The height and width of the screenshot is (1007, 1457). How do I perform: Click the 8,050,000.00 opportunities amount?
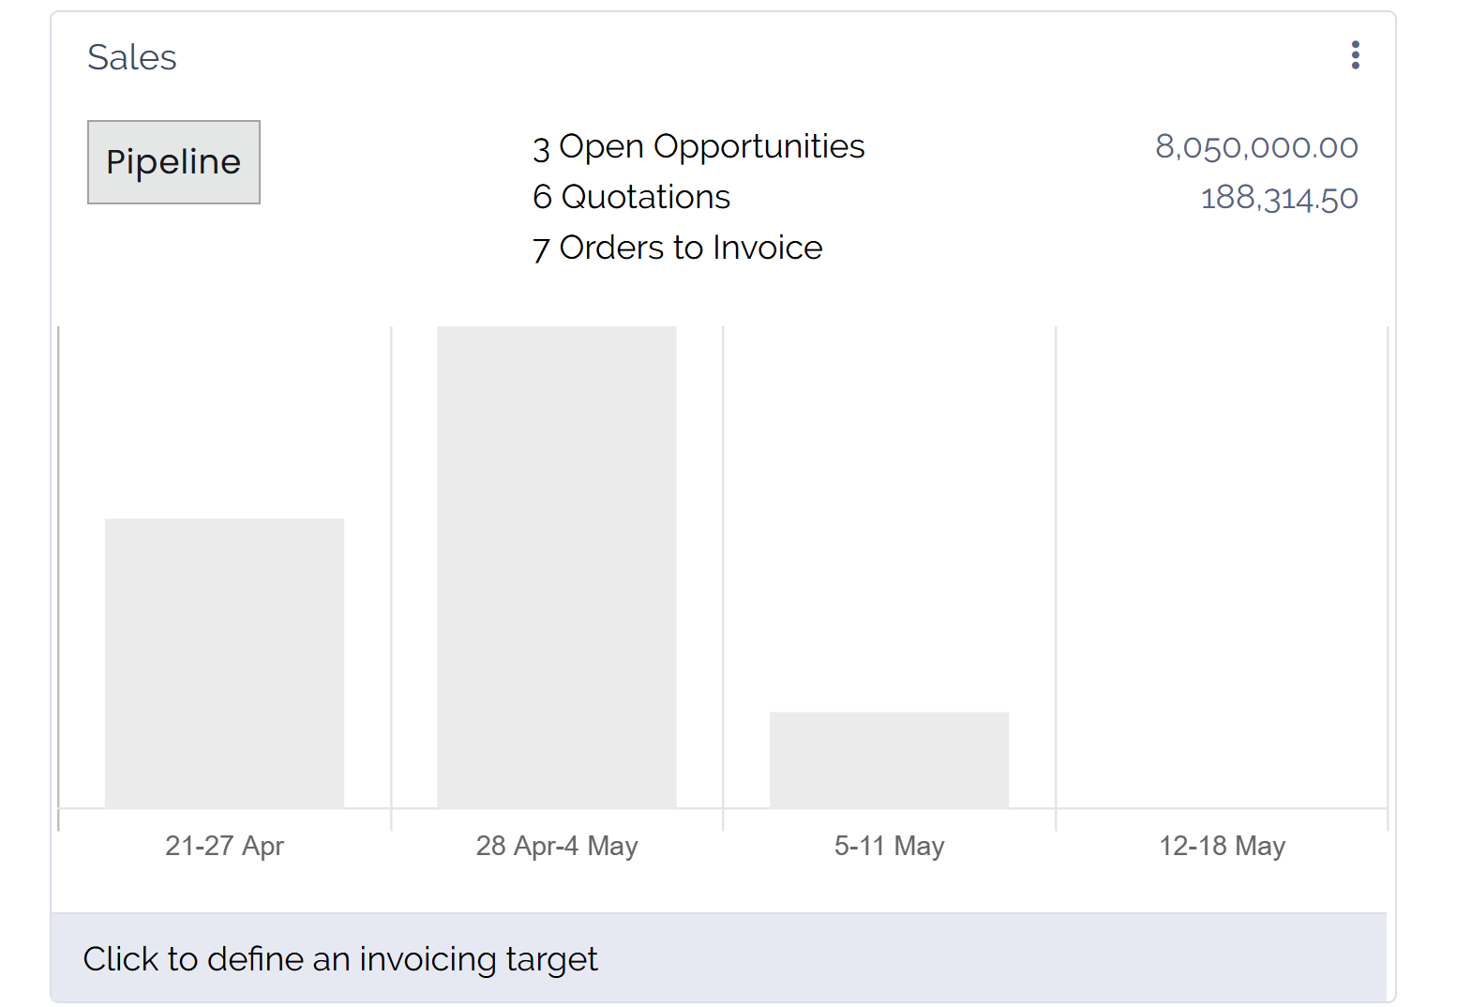point(1256,147)
